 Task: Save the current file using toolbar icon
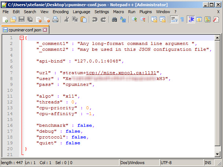pyautogui.click(x=21, y=19)
